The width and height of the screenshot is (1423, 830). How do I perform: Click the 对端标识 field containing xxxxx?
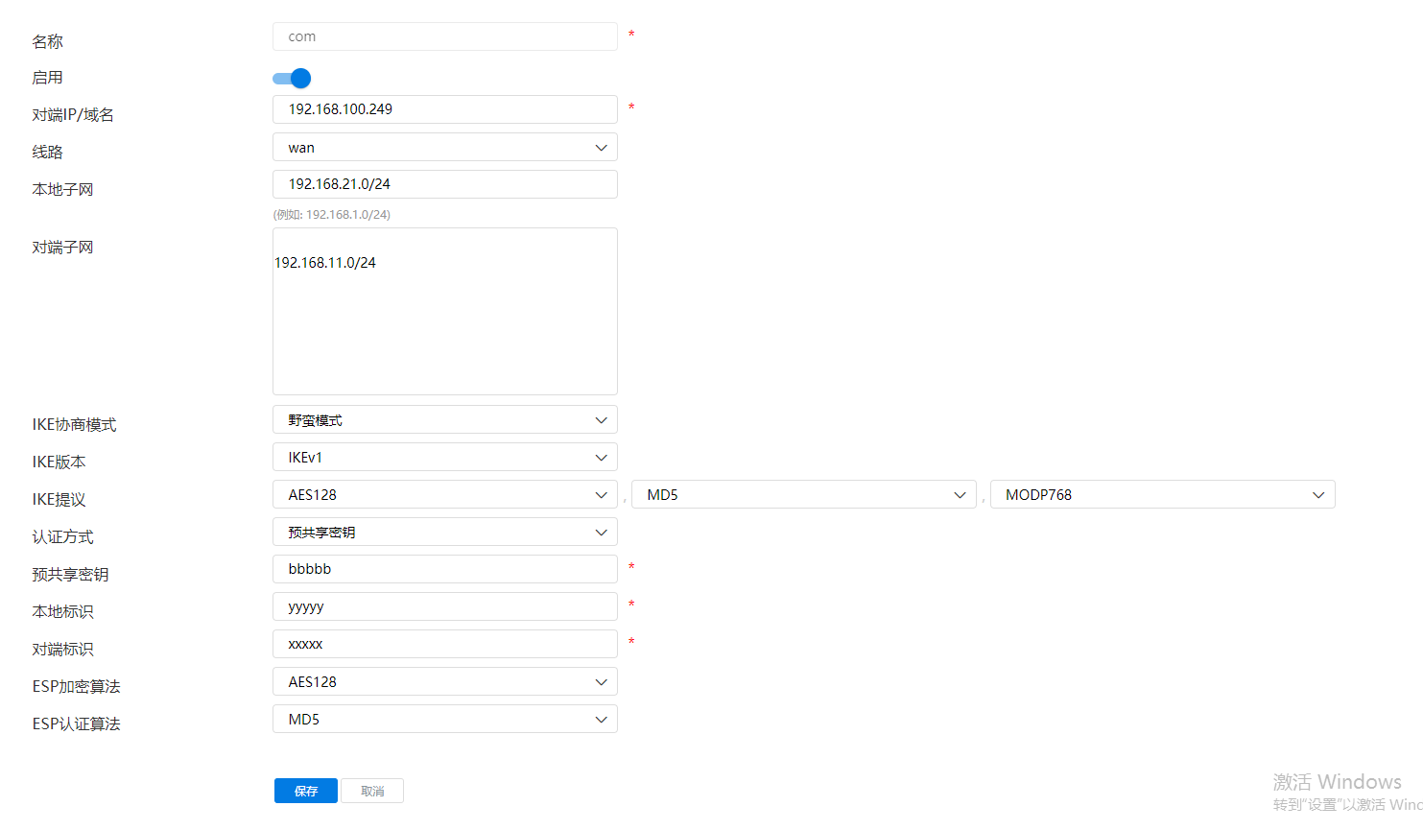pyautogui.click(x=444, y=644)
